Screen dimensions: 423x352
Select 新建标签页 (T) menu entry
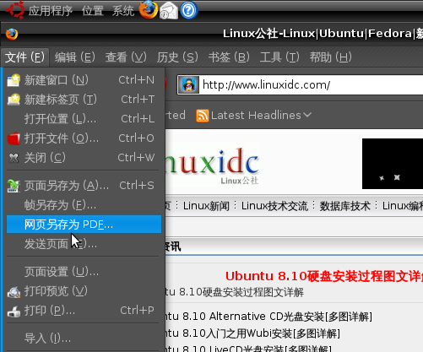(84, 100)
